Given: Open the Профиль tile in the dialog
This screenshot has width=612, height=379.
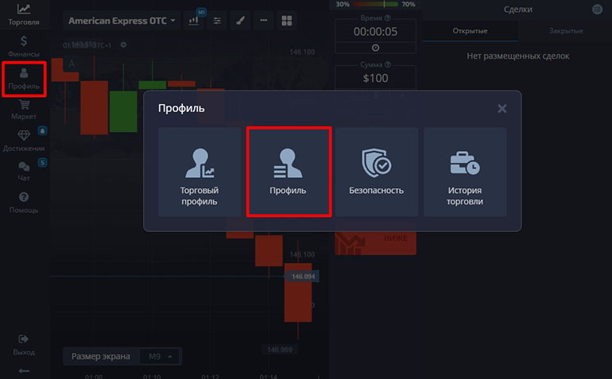Looking at the screenshot, I should pos(288,172).
